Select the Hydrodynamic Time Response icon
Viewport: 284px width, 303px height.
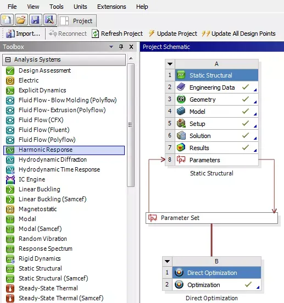click(x=10, y=169)
